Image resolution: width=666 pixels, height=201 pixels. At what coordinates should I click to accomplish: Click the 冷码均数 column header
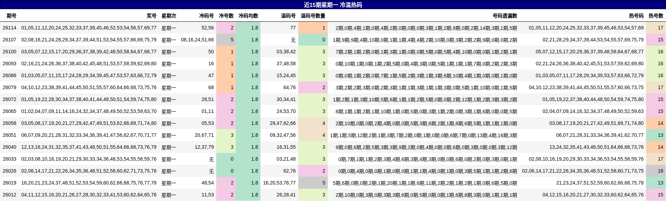point(248,16)
